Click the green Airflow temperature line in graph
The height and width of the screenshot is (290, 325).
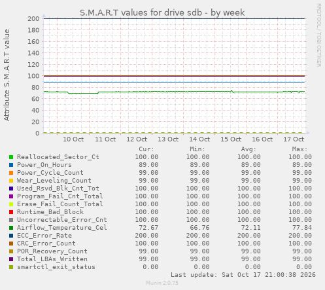(175, 92)
